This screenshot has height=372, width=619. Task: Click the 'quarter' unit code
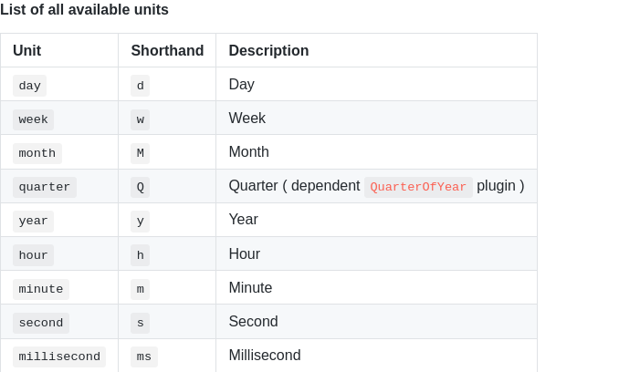pyautogui.click(x=45, y=187)
